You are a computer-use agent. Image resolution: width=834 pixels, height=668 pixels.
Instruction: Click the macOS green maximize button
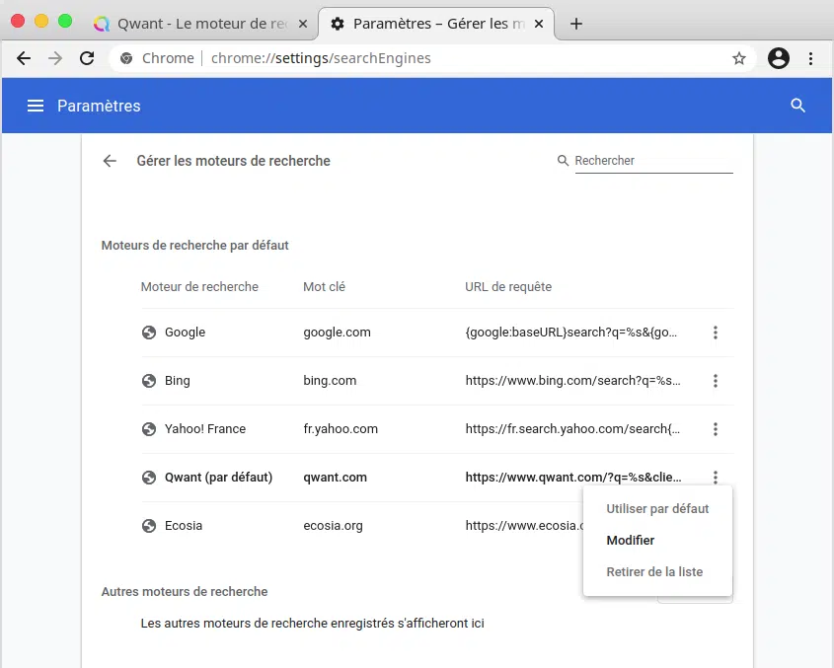(x=65, y=22)
